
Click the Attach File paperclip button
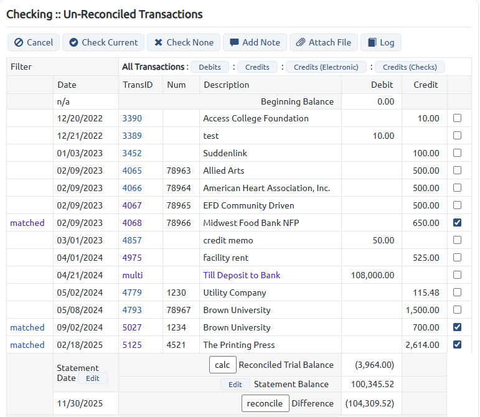[324, 42]
